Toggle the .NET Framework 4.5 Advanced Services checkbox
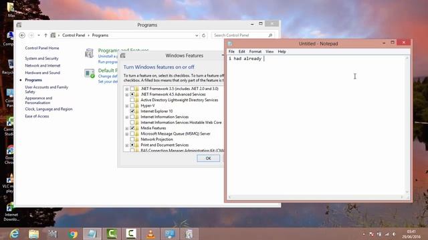This screenshot has width=428, height=240. pos(132,94)
